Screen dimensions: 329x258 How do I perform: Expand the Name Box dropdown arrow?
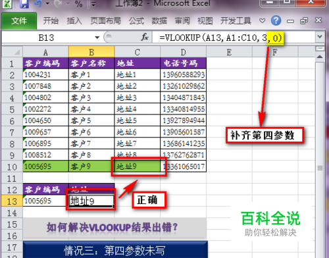pyautogui.click(x=97, y=38)
